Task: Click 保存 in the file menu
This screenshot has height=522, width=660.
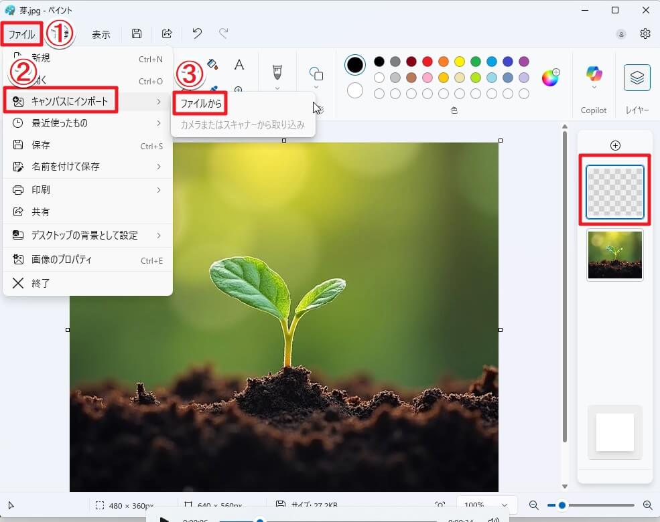Action: 88,145
